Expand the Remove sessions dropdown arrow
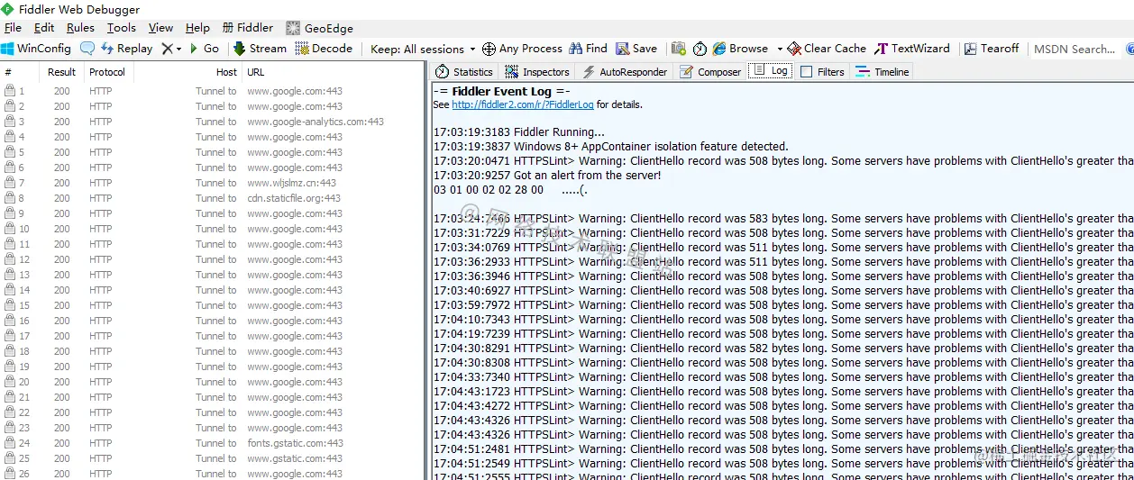 coord(178,50)
